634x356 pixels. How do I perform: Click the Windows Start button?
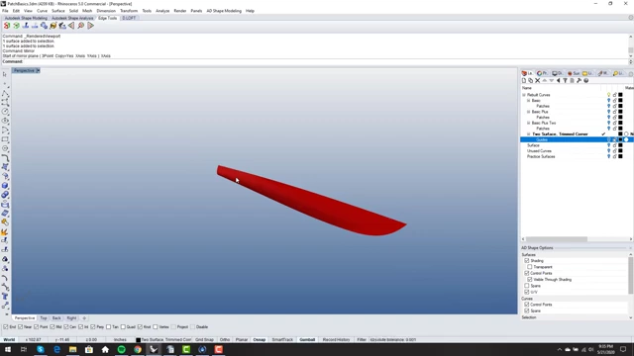[x=8, y=349]
